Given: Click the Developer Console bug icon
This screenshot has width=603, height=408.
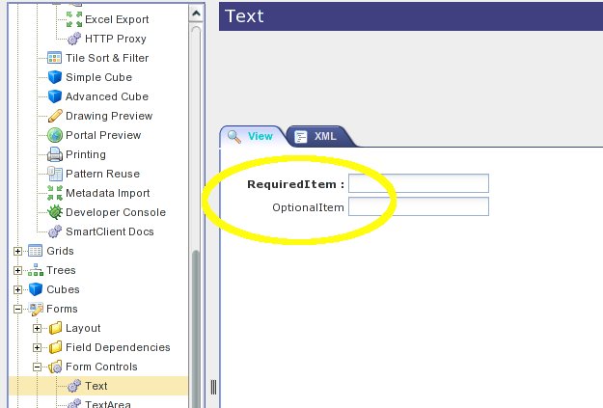Looking at the screenshot, I should pos(55,212).
